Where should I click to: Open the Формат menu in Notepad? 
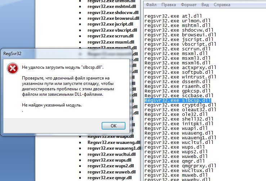[x=189, y=5]
